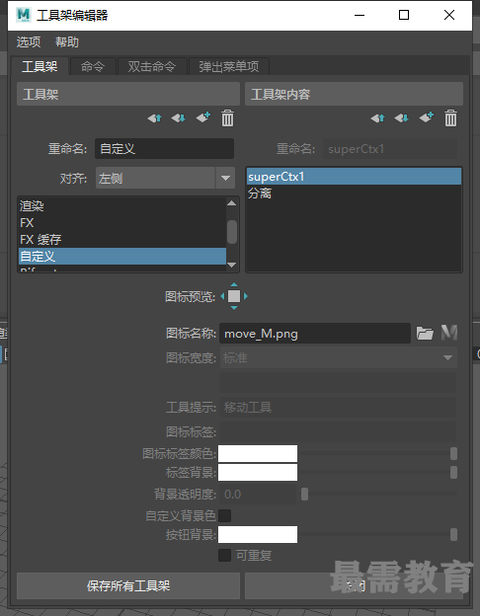Click the up arrow of icon preview
This screenshot has height=616, width=480.
[x=234, y=284]
